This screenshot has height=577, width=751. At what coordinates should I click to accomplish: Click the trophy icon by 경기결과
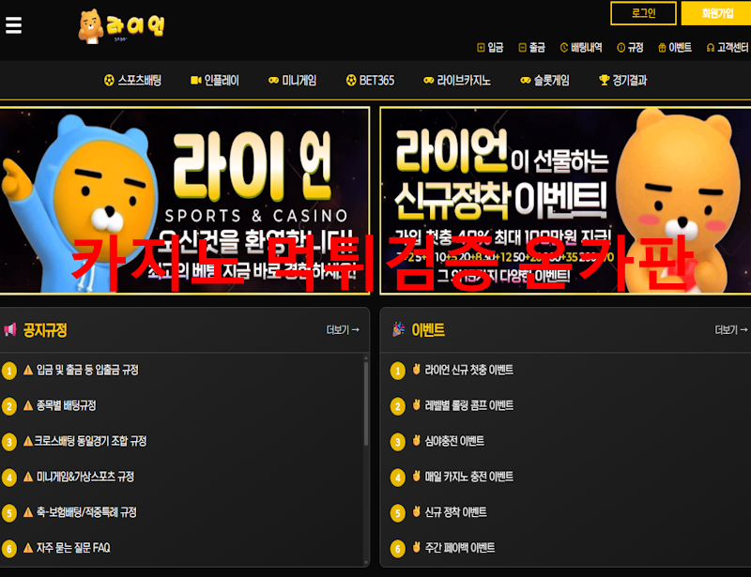pos(605,80)
